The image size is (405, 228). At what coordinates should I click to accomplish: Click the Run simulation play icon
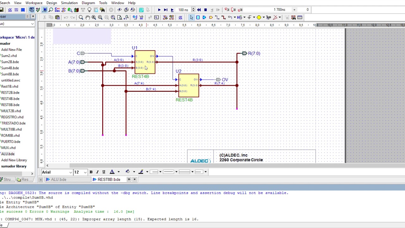click(x=159, y=10)
